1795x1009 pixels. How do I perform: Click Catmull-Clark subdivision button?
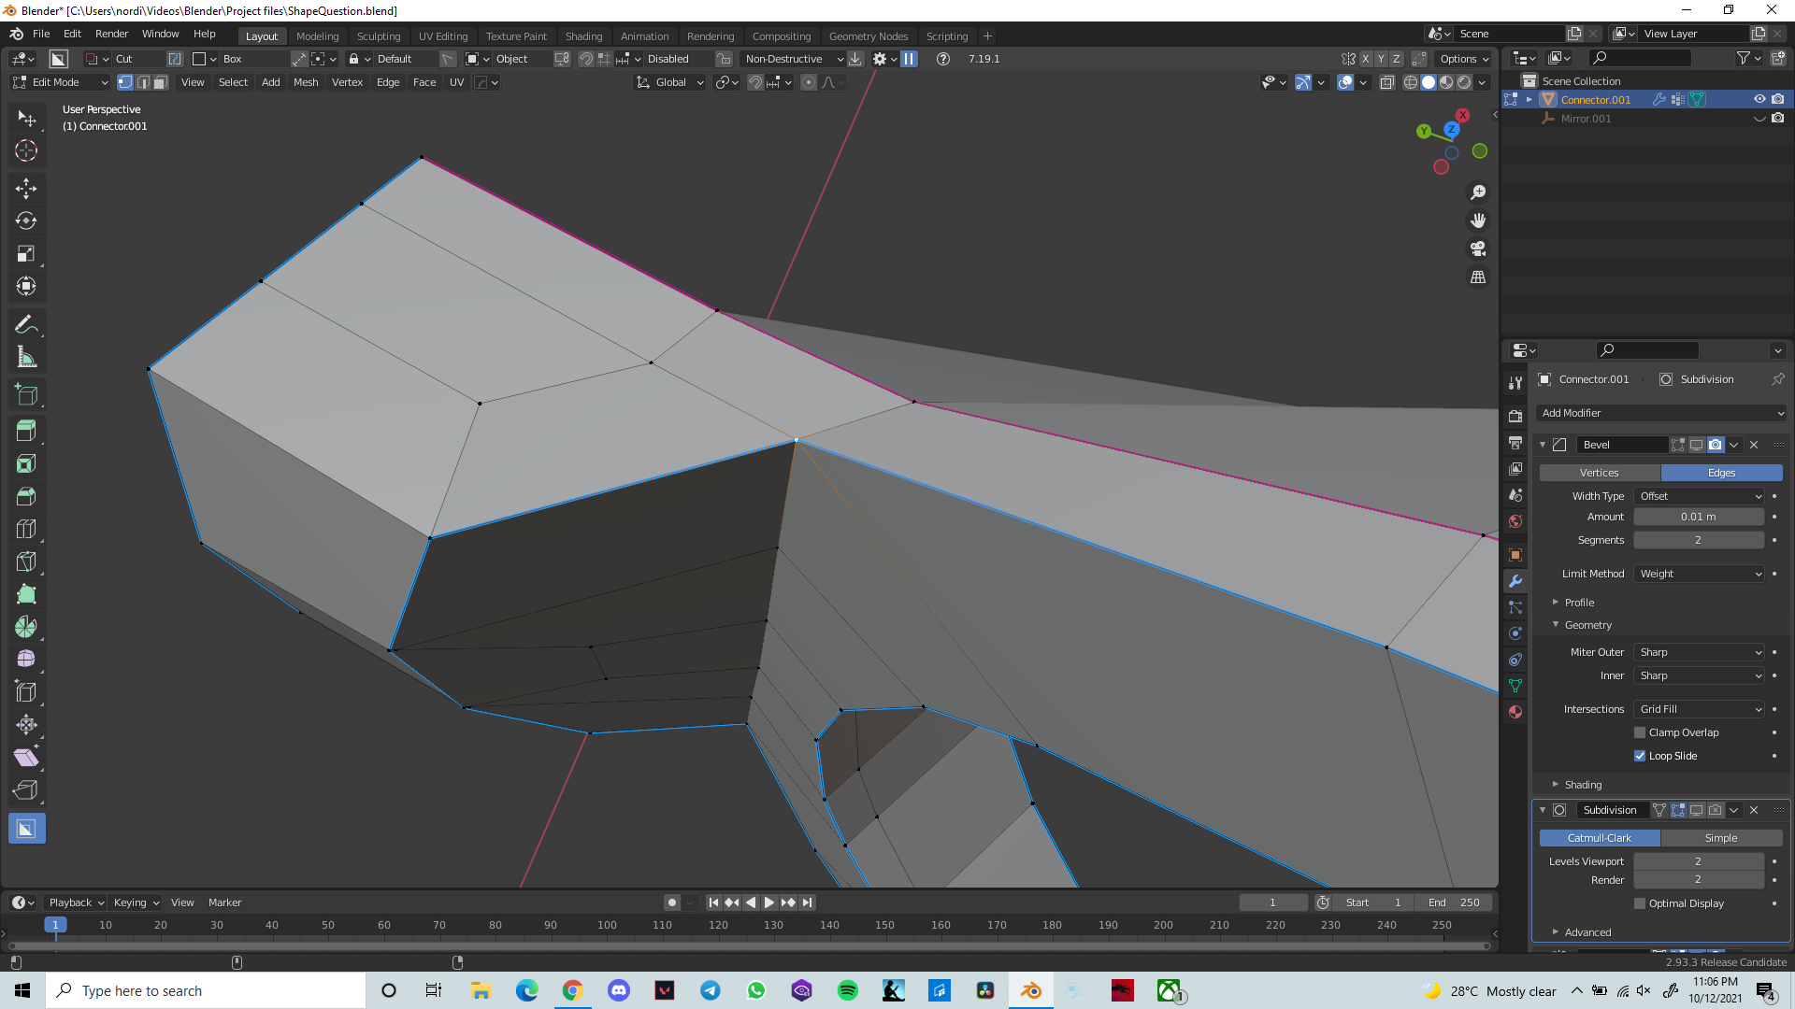click(x=1600, y=838)
